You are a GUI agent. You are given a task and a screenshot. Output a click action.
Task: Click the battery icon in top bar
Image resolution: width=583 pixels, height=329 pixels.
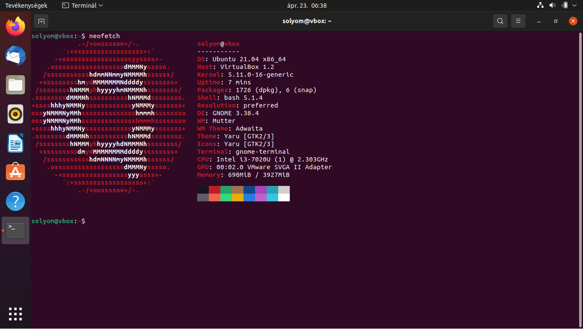[x=565, y=6]
